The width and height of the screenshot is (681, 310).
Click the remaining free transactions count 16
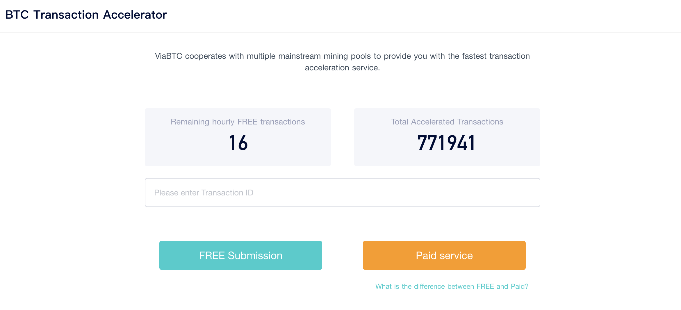238,143
